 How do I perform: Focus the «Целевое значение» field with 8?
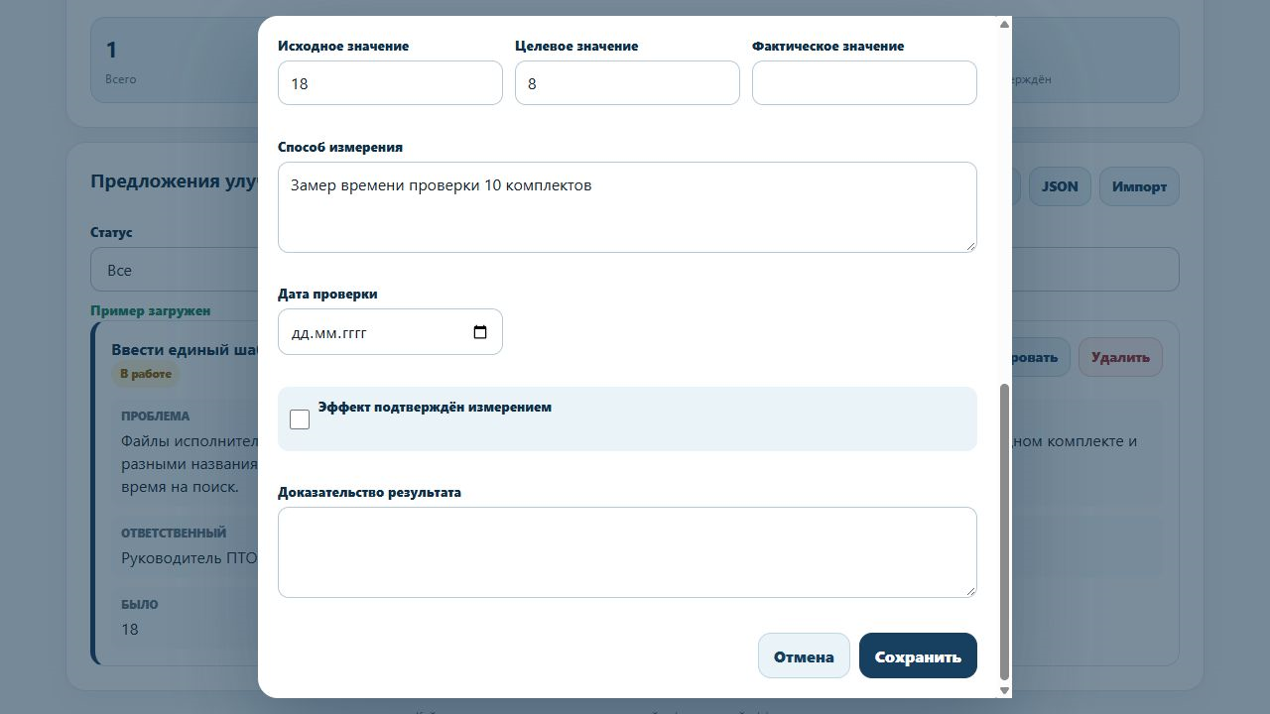coord(627,82)
